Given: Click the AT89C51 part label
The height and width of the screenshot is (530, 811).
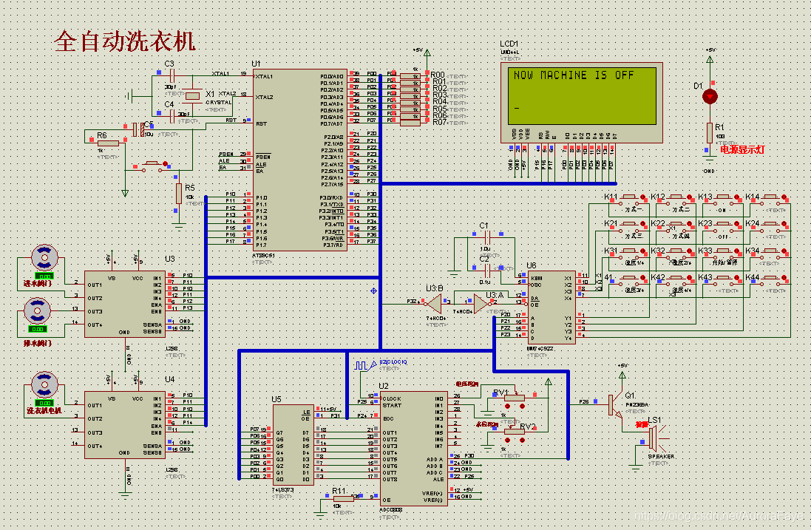Looking at the screenshot, I should point(263,256).
